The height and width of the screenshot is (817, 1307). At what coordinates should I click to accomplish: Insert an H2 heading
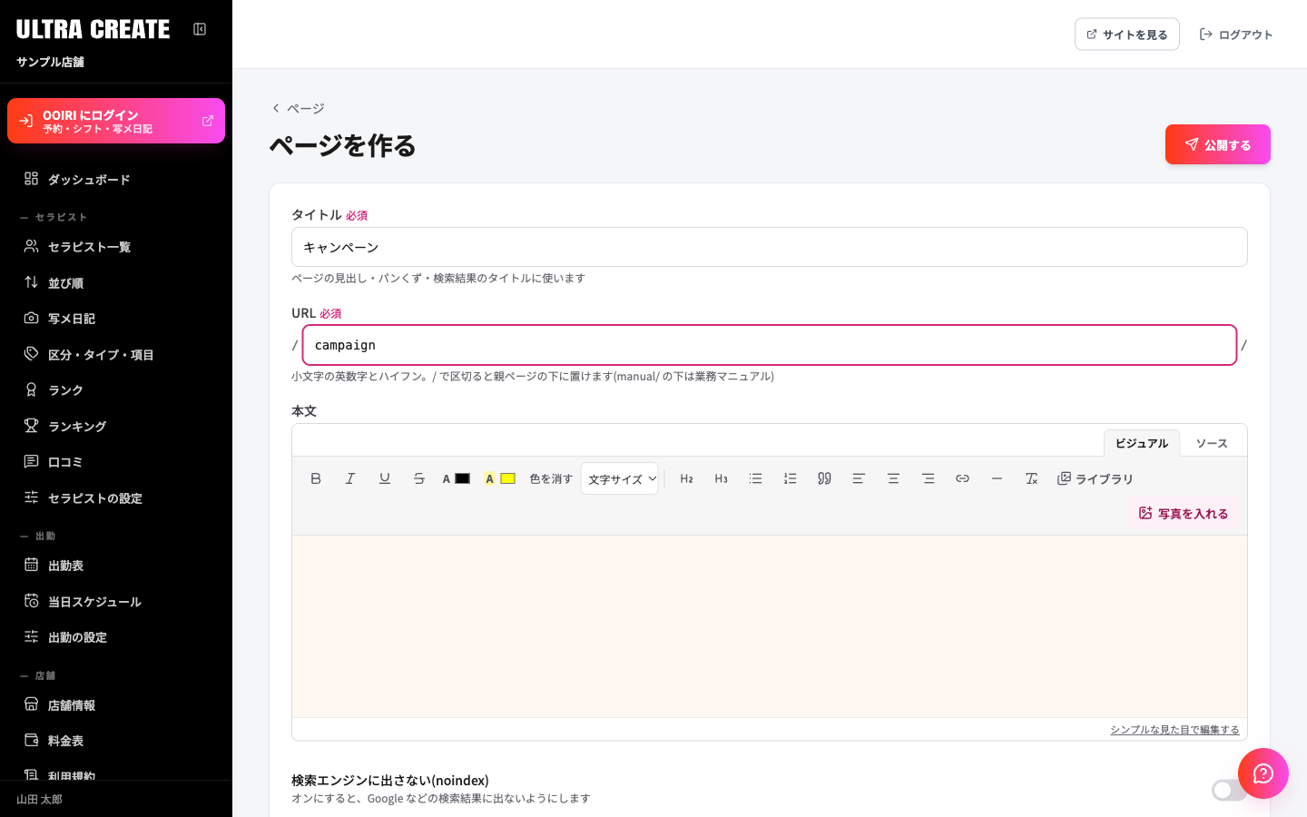tap(687, 478)
